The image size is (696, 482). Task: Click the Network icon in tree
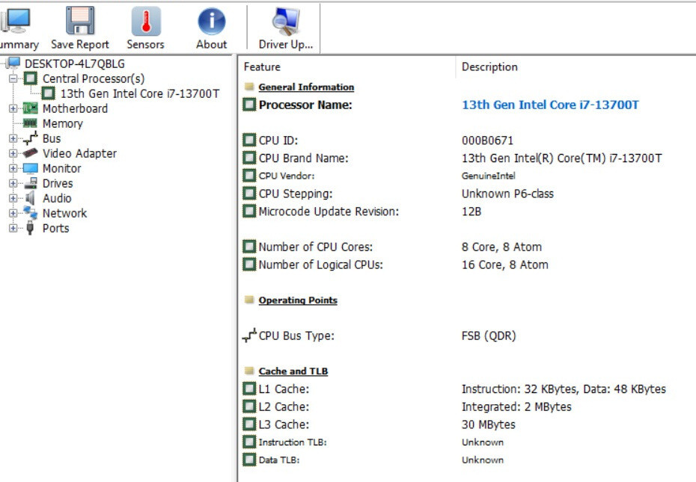point(30,213)
